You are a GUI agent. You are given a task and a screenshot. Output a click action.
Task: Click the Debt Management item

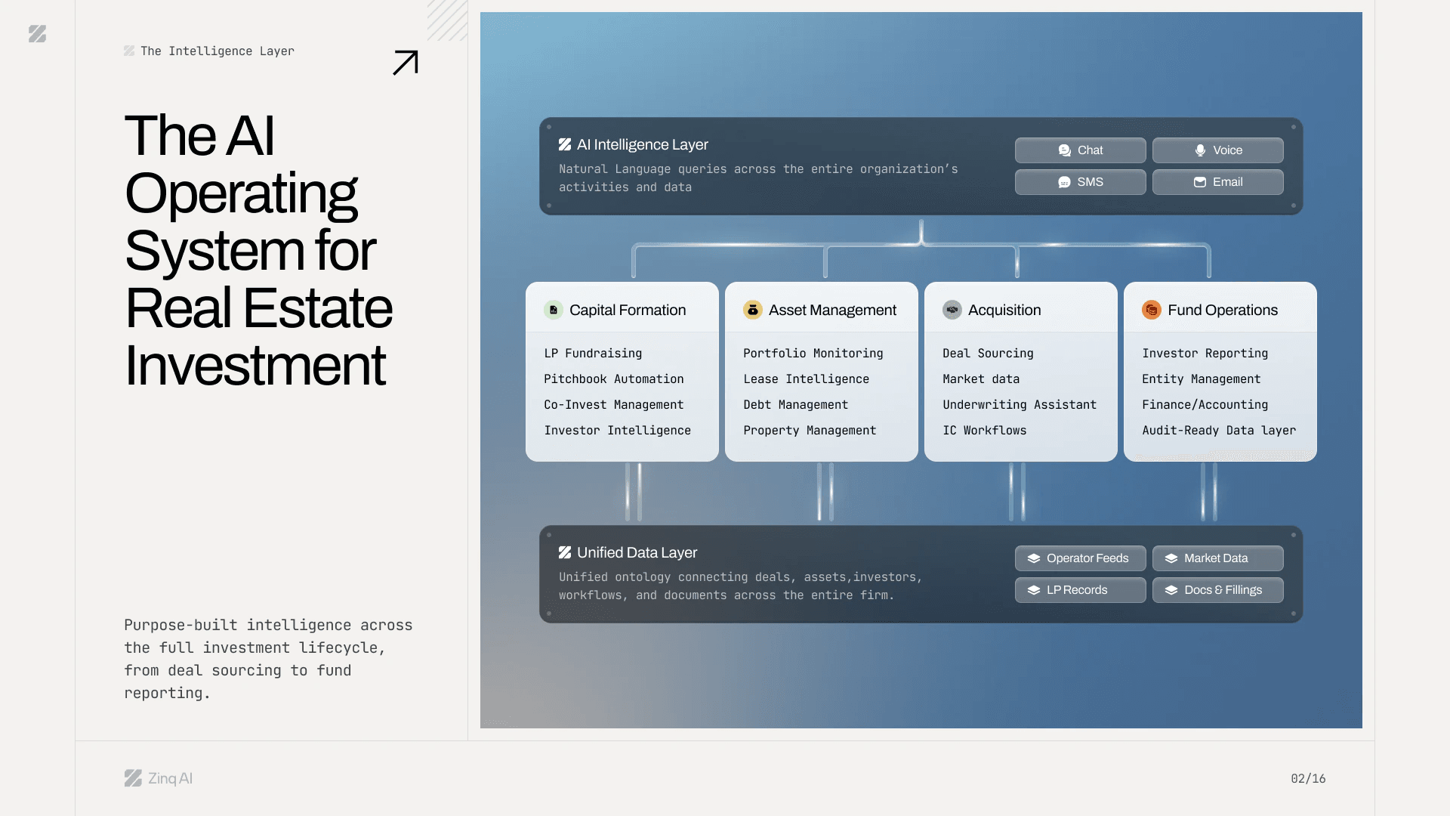796,405
